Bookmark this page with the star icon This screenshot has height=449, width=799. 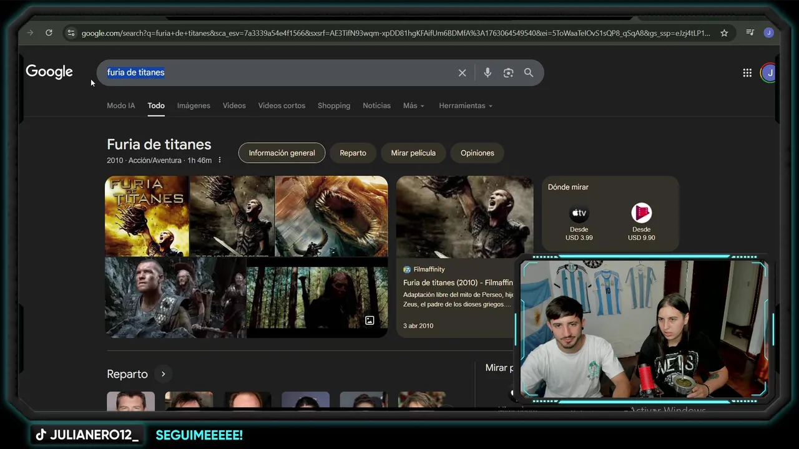point(724,33)
